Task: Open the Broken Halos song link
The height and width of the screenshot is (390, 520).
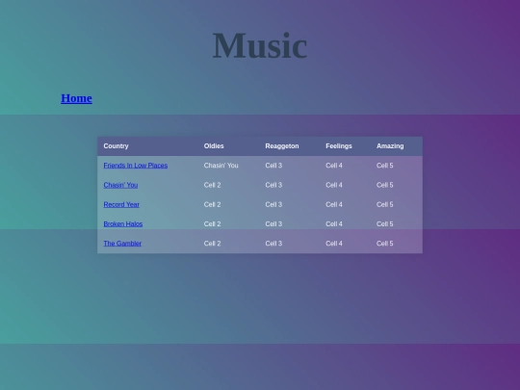Action: (x=123, y=224)
